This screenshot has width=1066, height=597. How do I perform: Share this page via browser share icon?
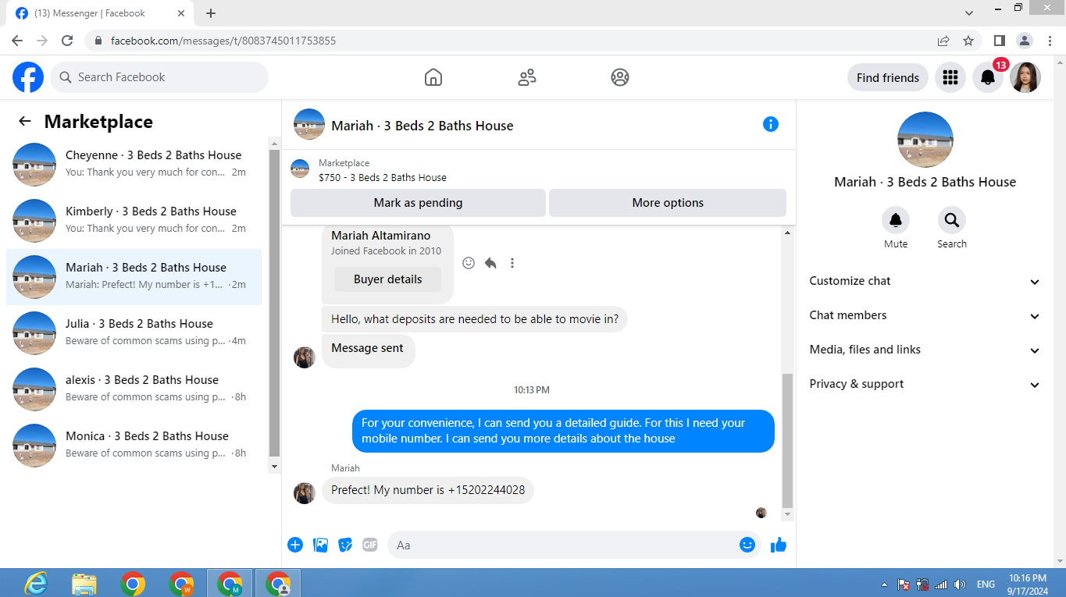[943, 41]
